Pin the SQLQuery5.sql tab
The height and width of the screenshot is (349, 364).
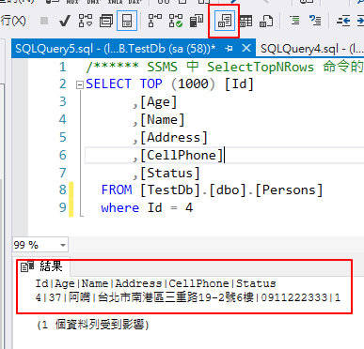coord(229,49)
